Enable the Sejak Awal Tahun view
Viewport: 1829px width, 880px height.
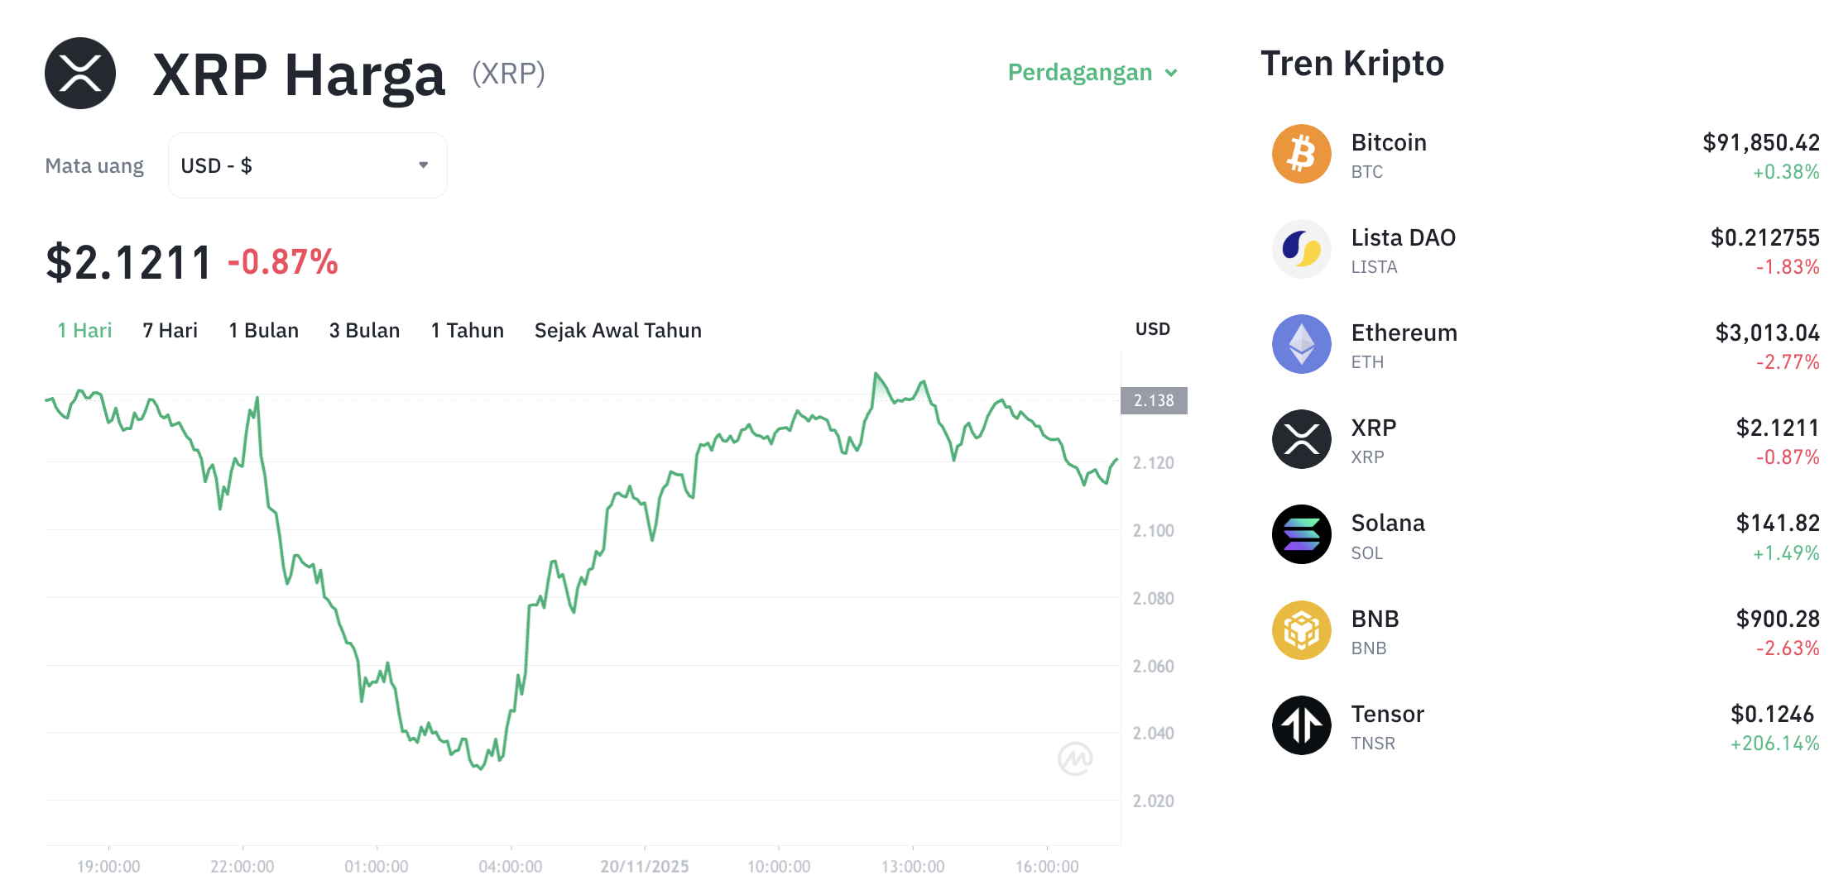[617, 330]
